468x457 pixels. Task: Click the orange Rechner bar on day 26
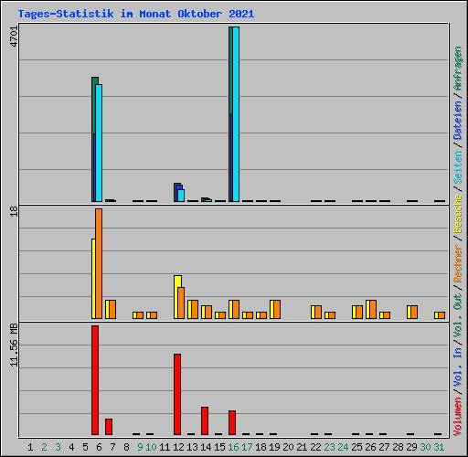point(373,309)
